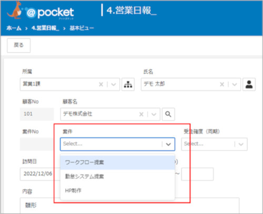Select ワークフロー提案 from the list
This screenshot has width=263, height=214.
pos(117,162)
